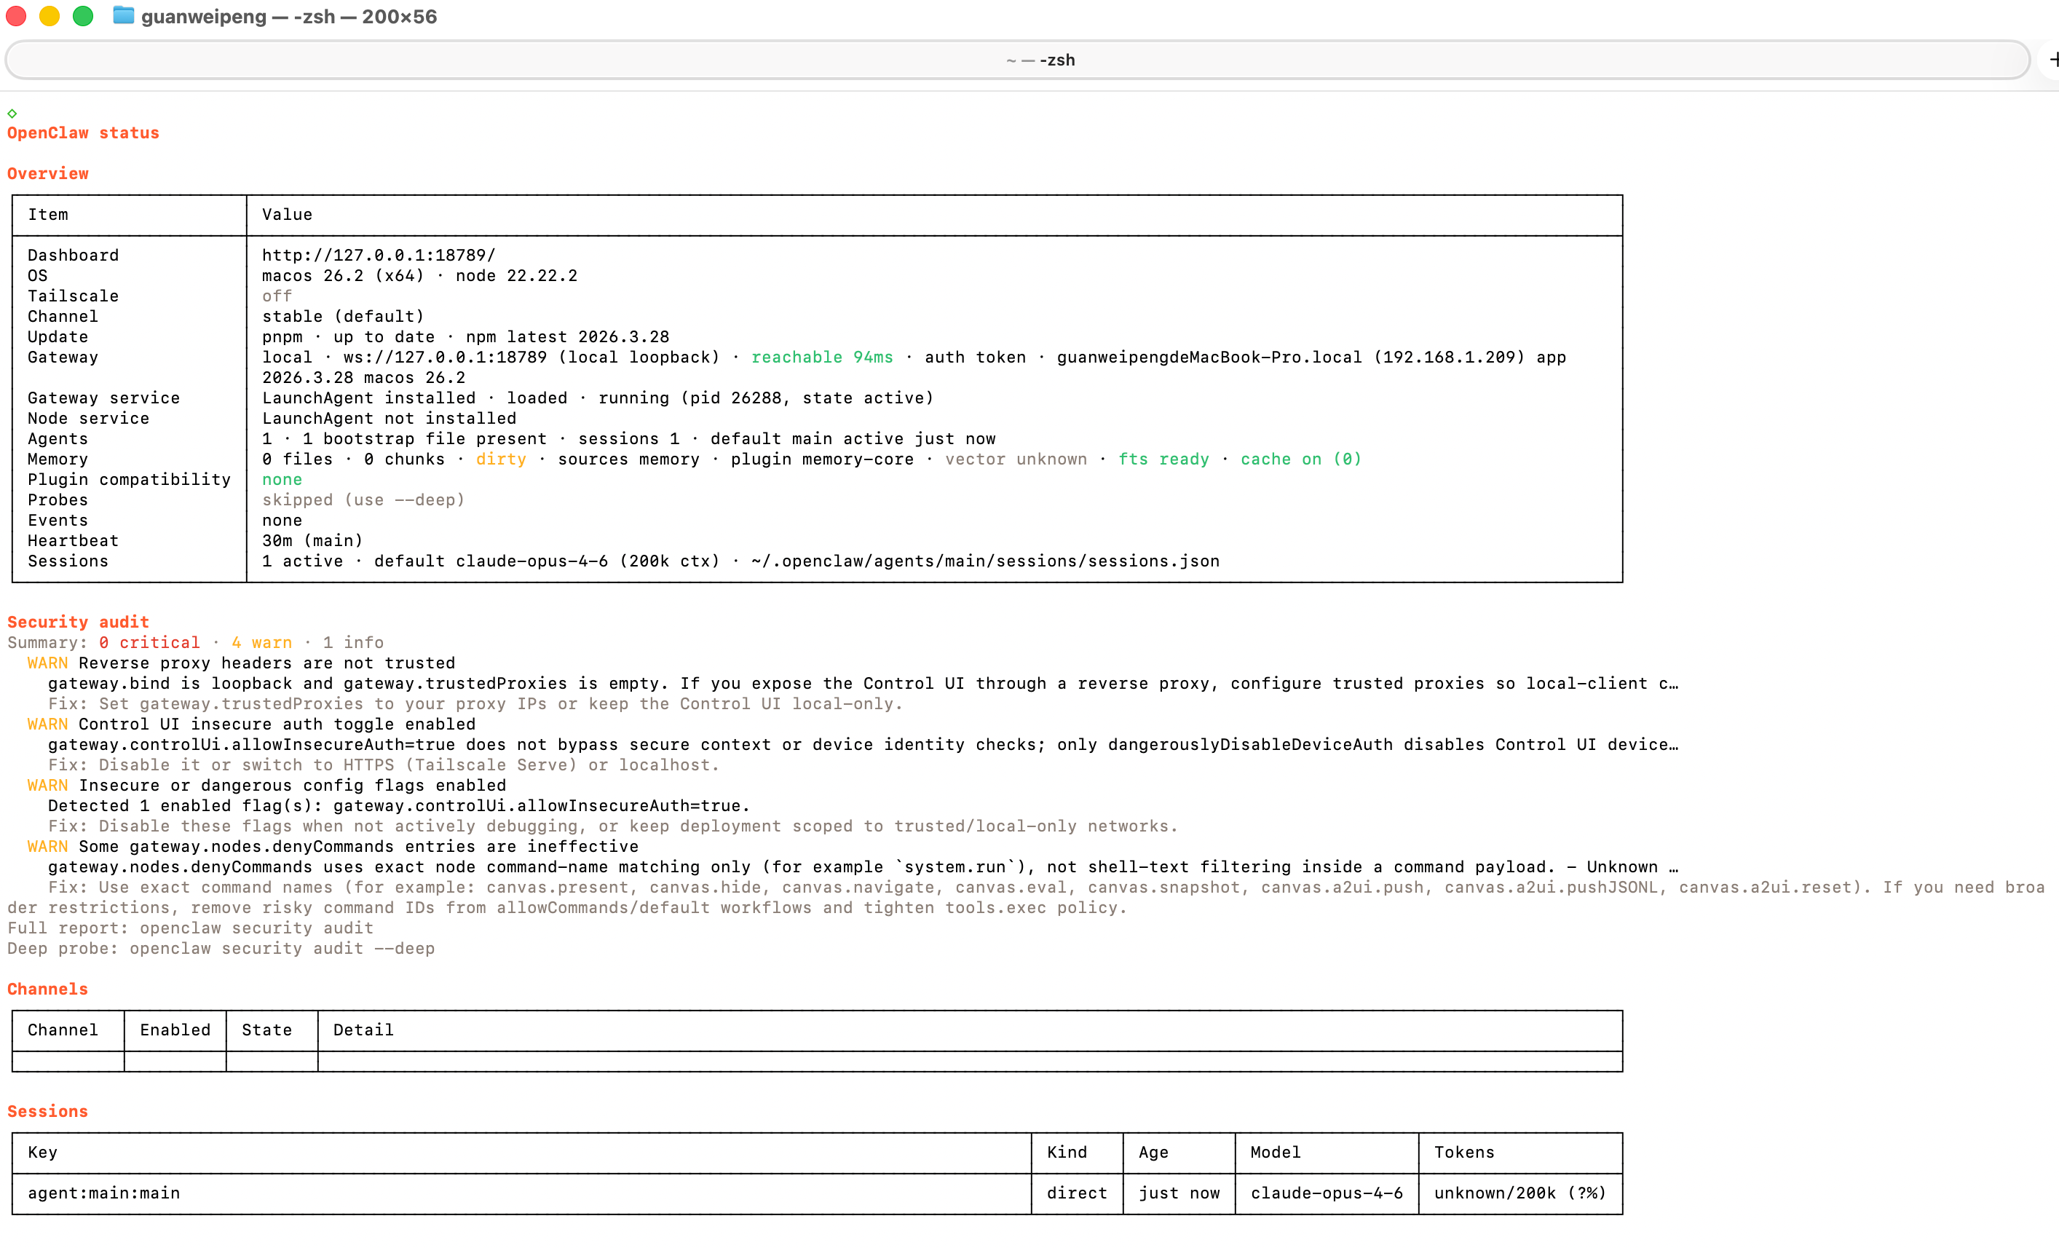Click the green full-screen window button
Screen dimensions: 2059x1248
[83, 16]
